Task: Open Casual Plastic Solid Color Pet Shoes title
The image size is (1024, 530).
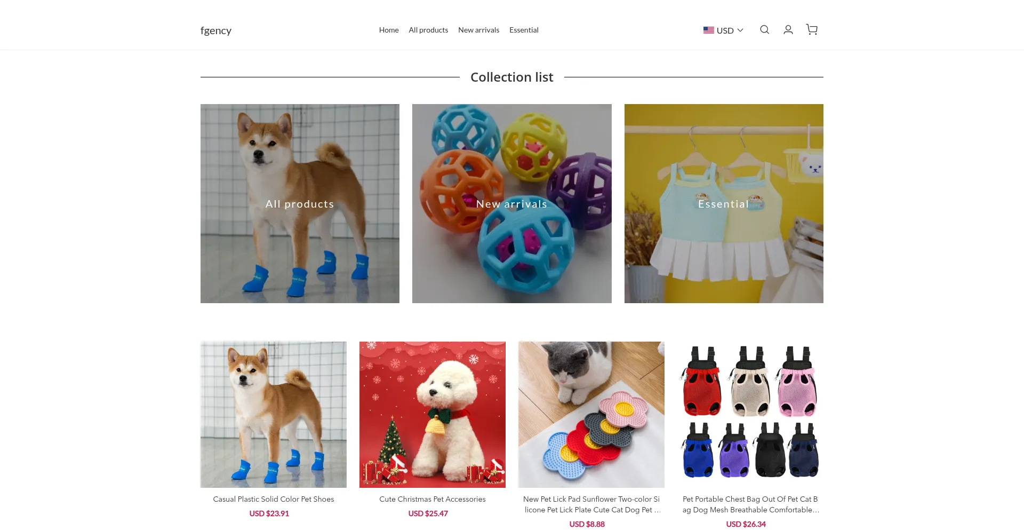Action: 274,499
